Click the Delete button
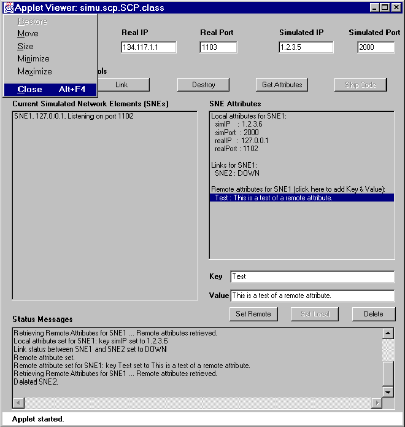The height and width of the screenshot is (427, 405). coord(374,314)
